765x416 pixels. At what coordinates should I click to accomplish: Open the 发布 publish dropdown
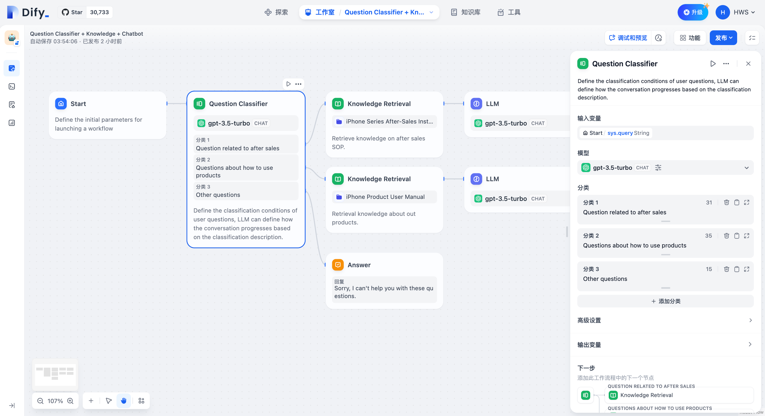pos(723,38)
